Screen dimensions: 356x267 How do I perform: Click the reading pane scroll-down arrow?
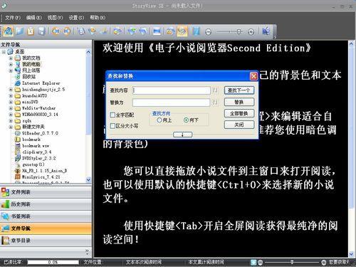pyautogui.click(x=351, y=254)
